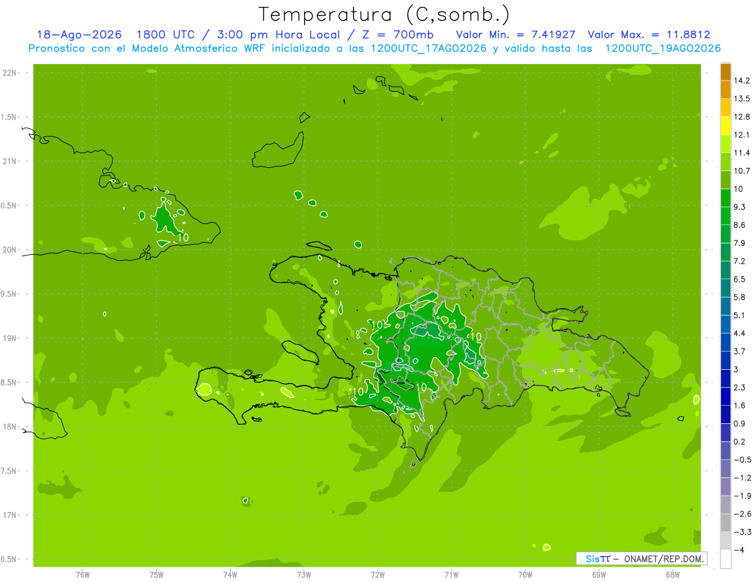755x583 pixels.
Task: Click "Valor Min. = 7.41927" text
Action: pyautogui.click(x=515, y=35)
